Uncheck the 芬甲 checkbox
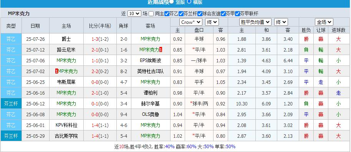The image size is (351, 152). tap(223, 14)
